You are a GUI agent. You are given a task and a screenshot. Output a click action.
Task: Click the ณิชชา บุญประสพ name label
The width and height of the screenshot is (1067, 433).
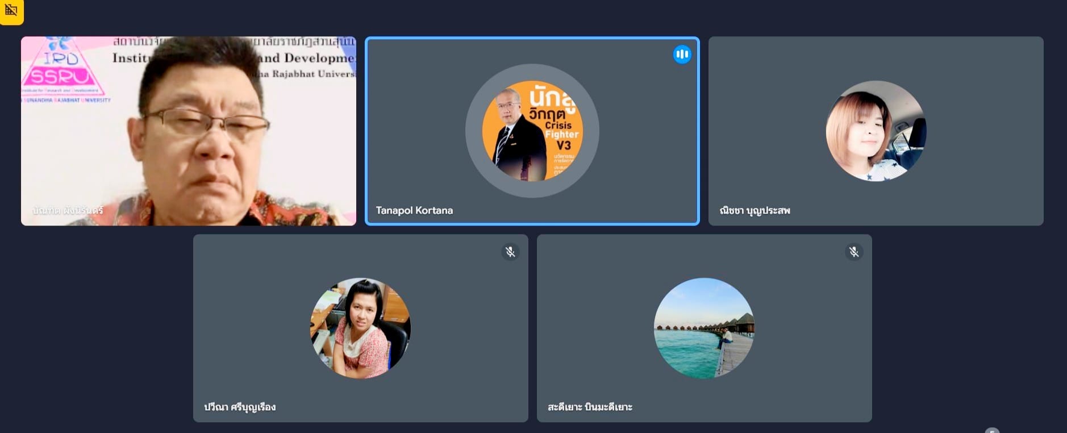pos(755,210)
